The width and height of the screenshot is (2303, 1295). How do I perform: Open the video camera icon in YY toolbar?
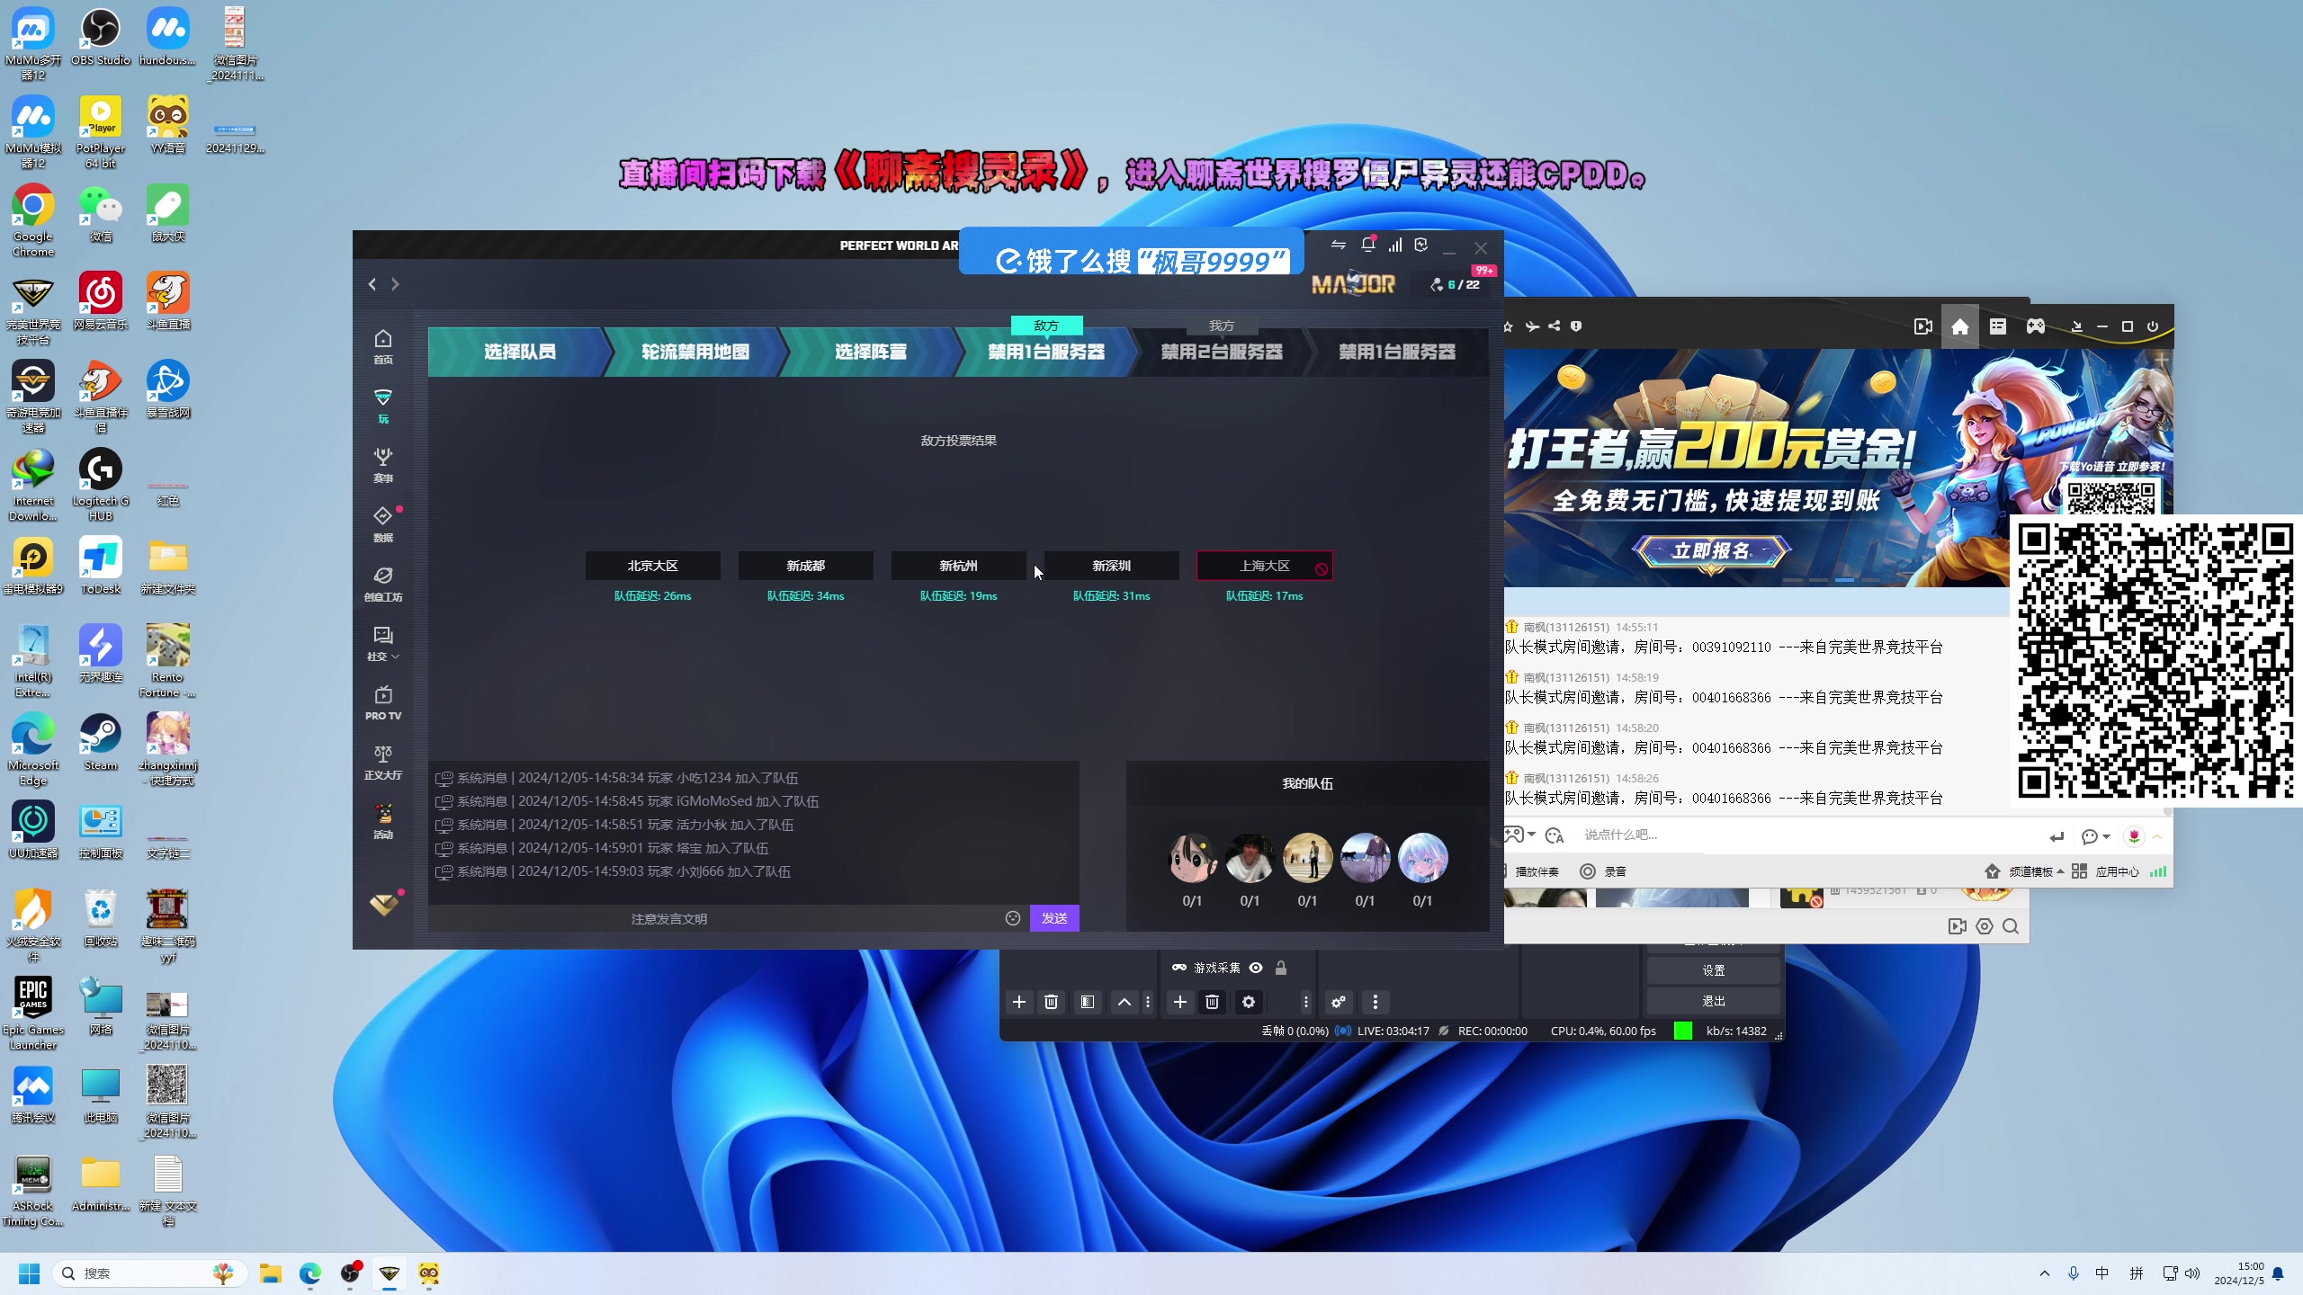pos(1923,326)
